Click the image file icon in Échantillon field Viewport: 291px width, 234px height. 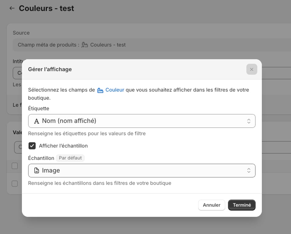[x=37, y=170]
